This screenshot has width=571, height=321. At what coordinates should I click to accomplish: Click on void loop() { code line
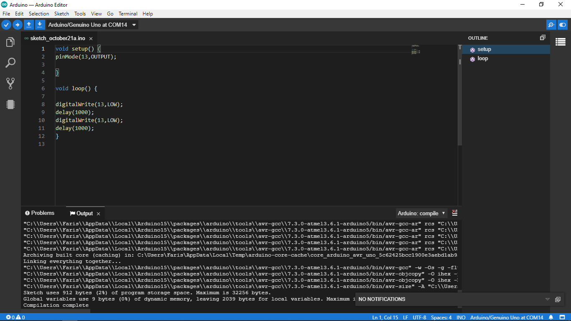pyautogui.click(x=76, y=88)
